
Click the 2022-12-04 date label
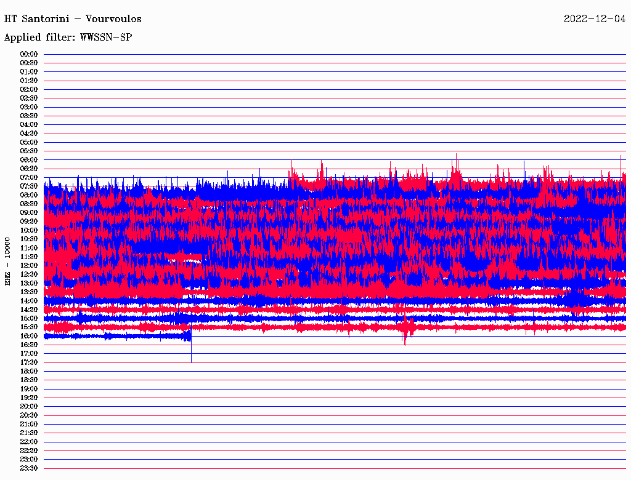[595, 19]
